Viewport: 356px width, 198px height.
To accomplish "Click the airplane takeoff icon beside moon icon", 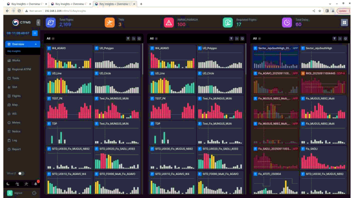I will pyautogui.click(x=17, y=184).
